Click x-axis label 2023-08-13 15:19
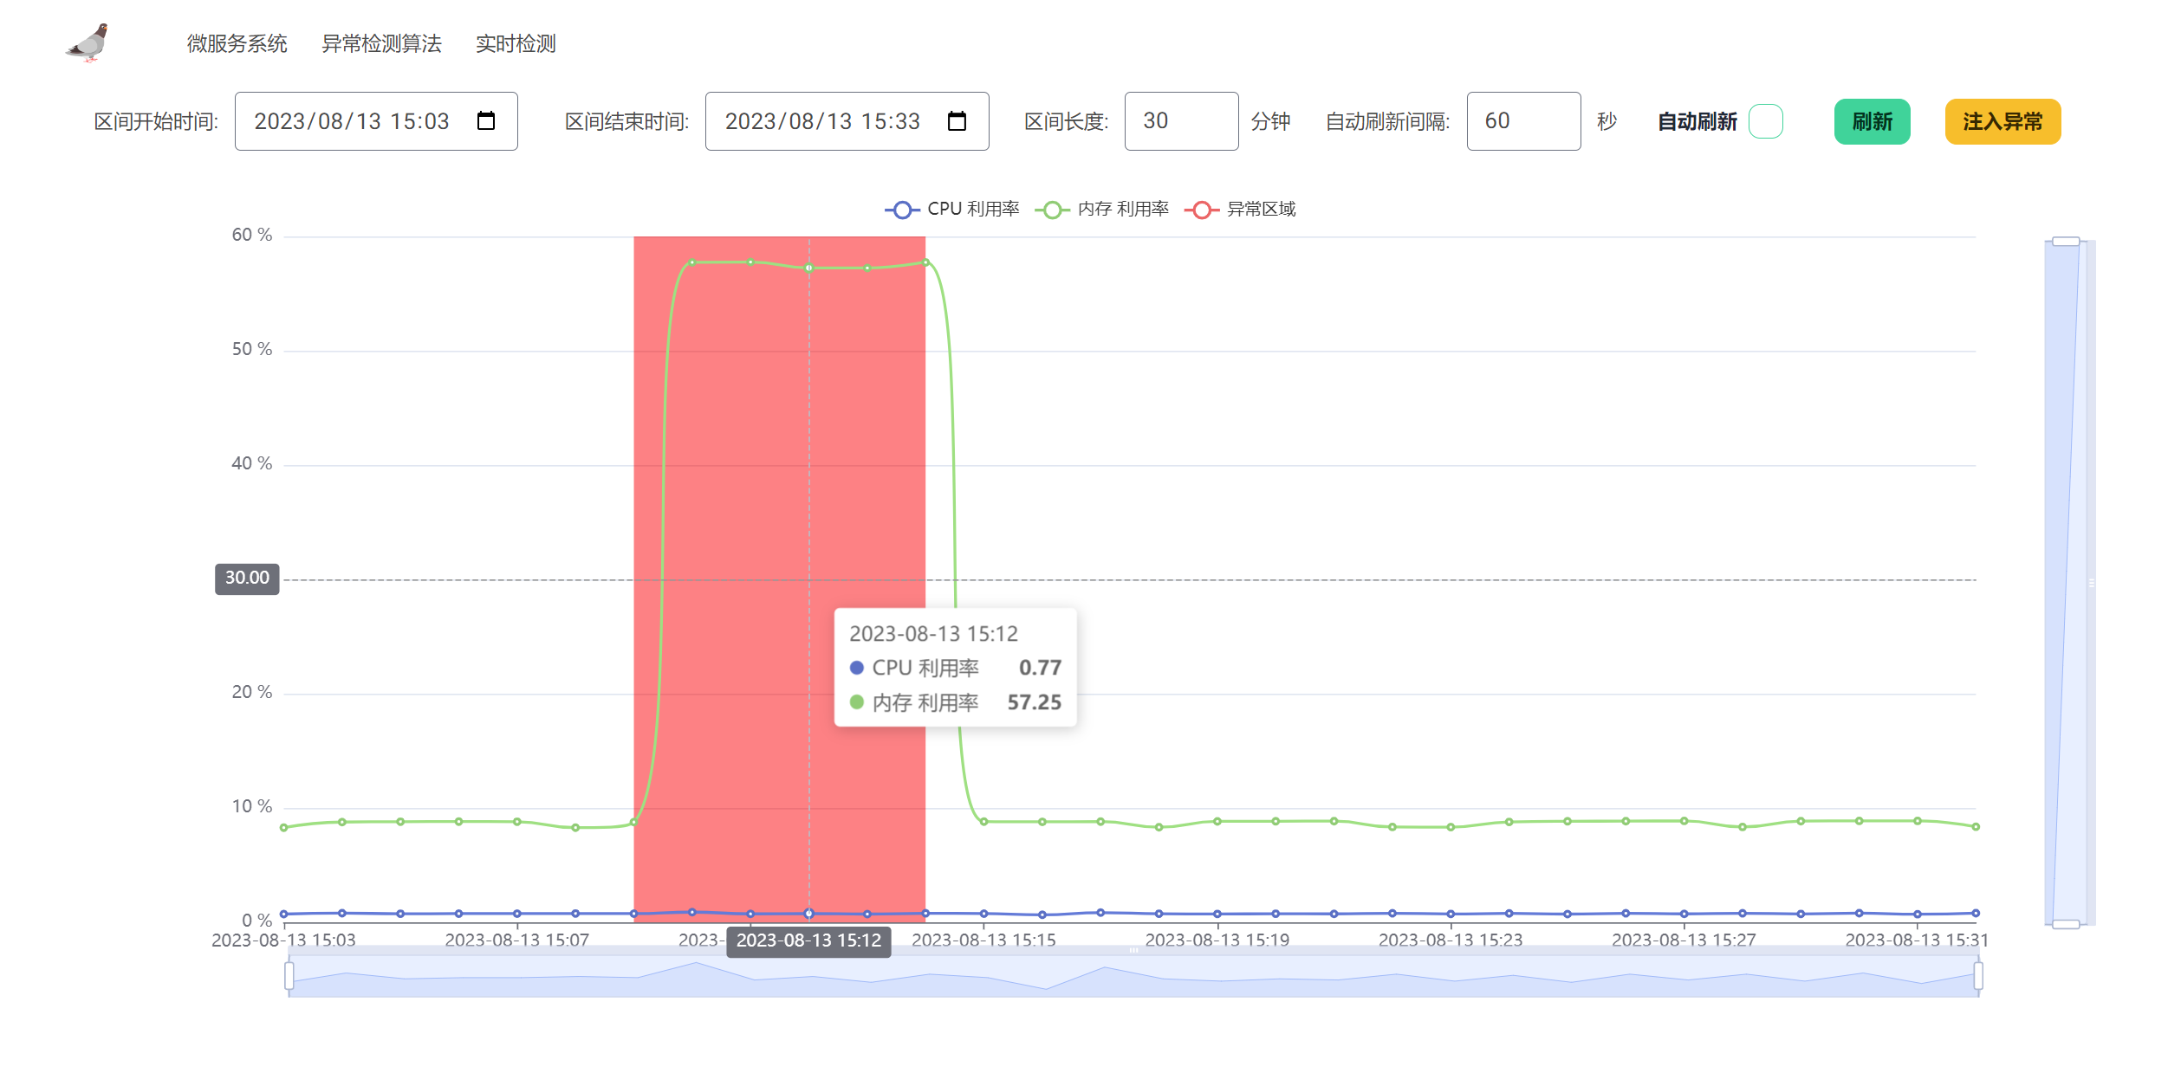 [1217, 940]
